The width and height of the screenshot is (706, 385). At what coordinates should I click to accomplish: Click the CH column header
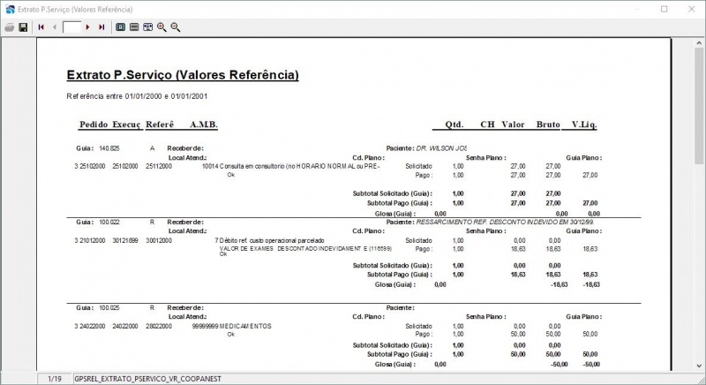(x=487, y=125)
